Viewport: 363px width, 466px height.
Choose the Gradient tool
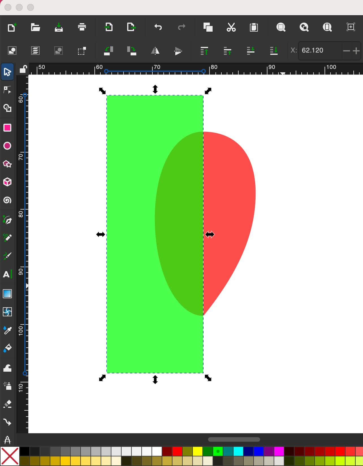pyautogui.click(x=7, y=294)
